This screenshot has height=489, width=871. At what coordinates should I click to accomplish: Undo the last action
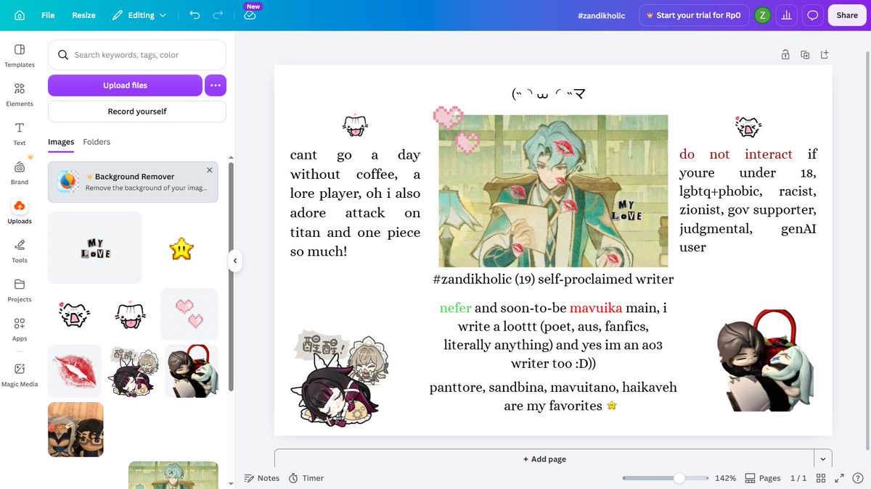coord(194,15)
